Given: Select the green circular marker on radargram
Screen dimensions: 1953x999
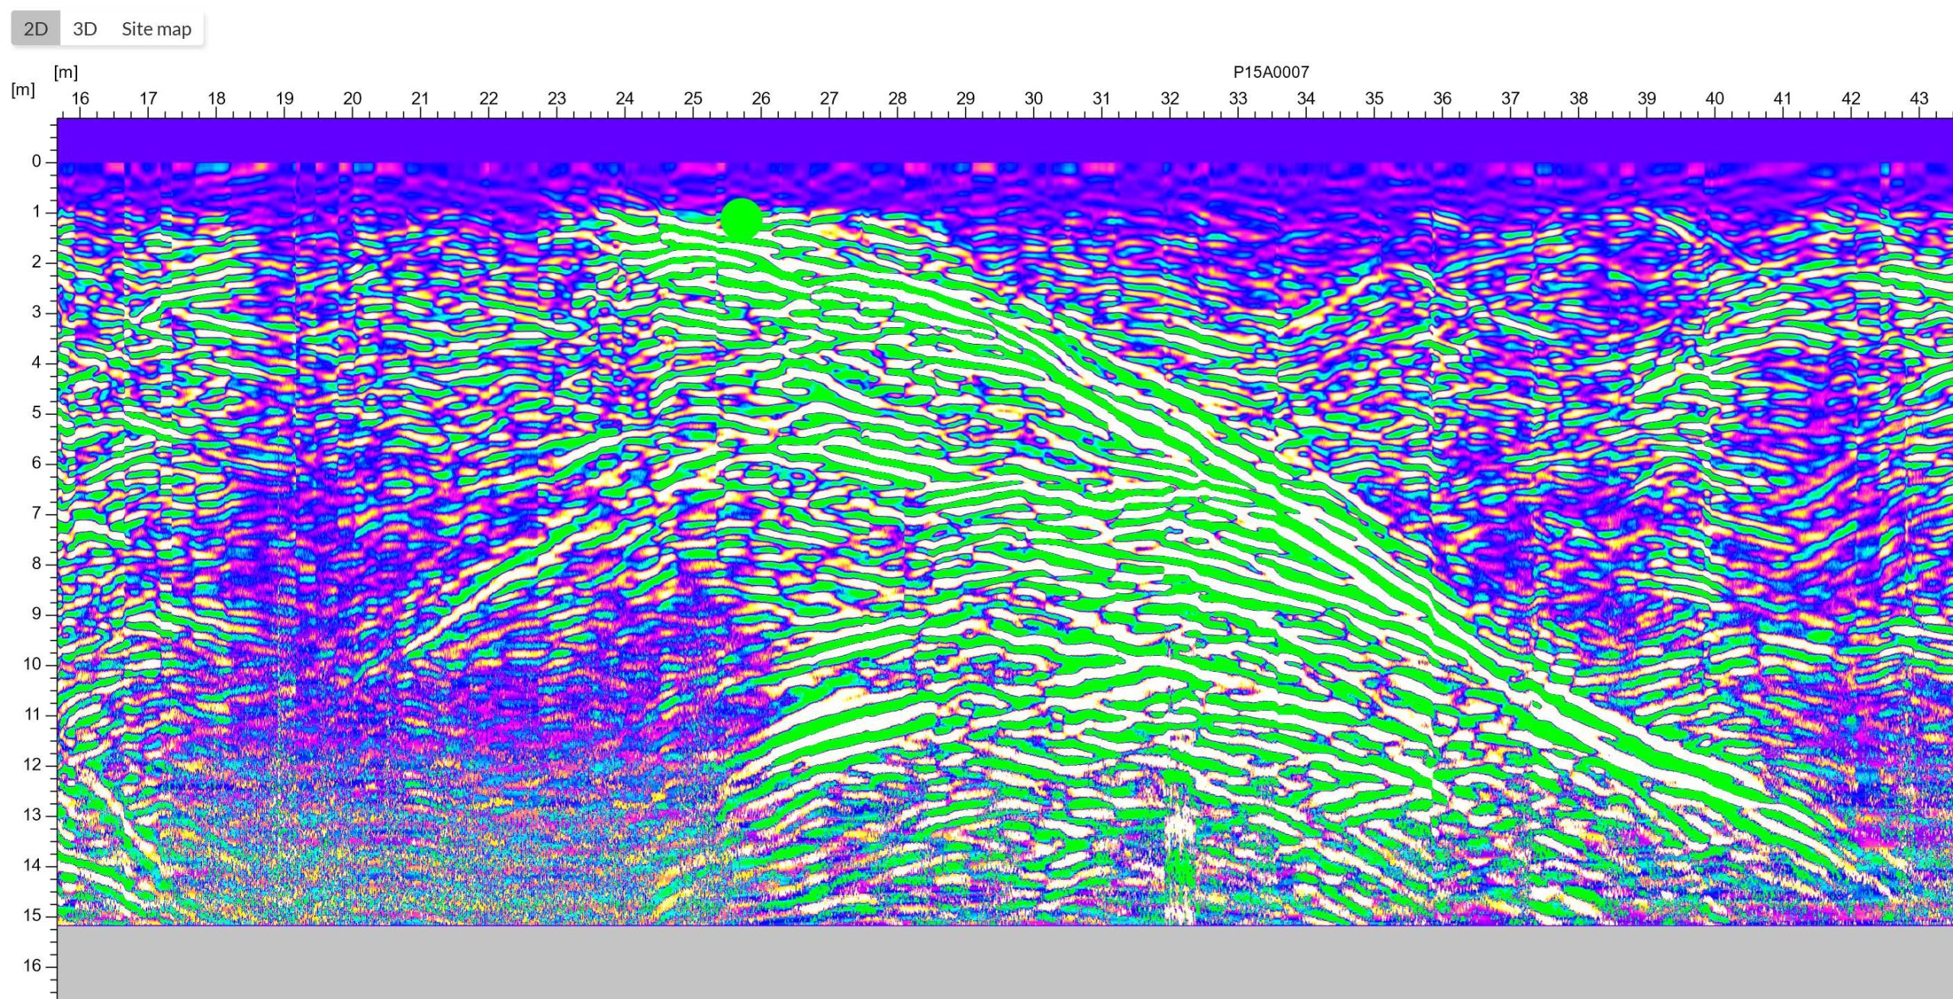Looking at the screenshot, I should point(741,219).
